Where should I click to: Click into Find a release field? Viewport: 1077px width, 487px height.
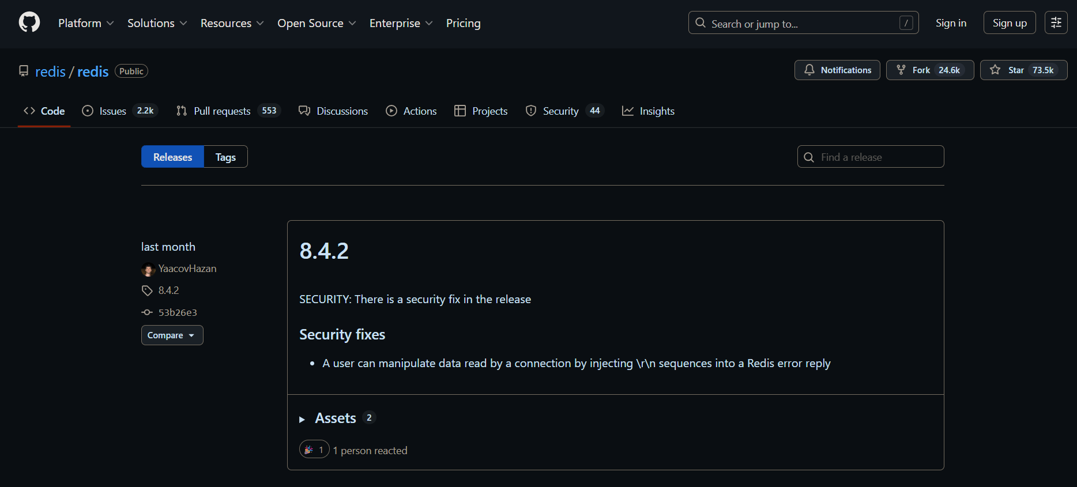click(871, 157)
